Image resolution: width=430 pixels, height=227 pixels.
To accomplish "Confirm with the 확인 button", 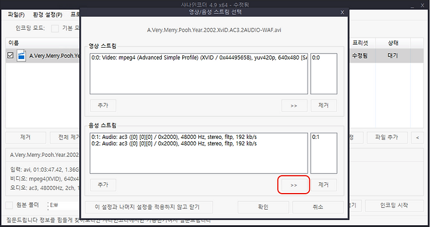I will 263,207.
